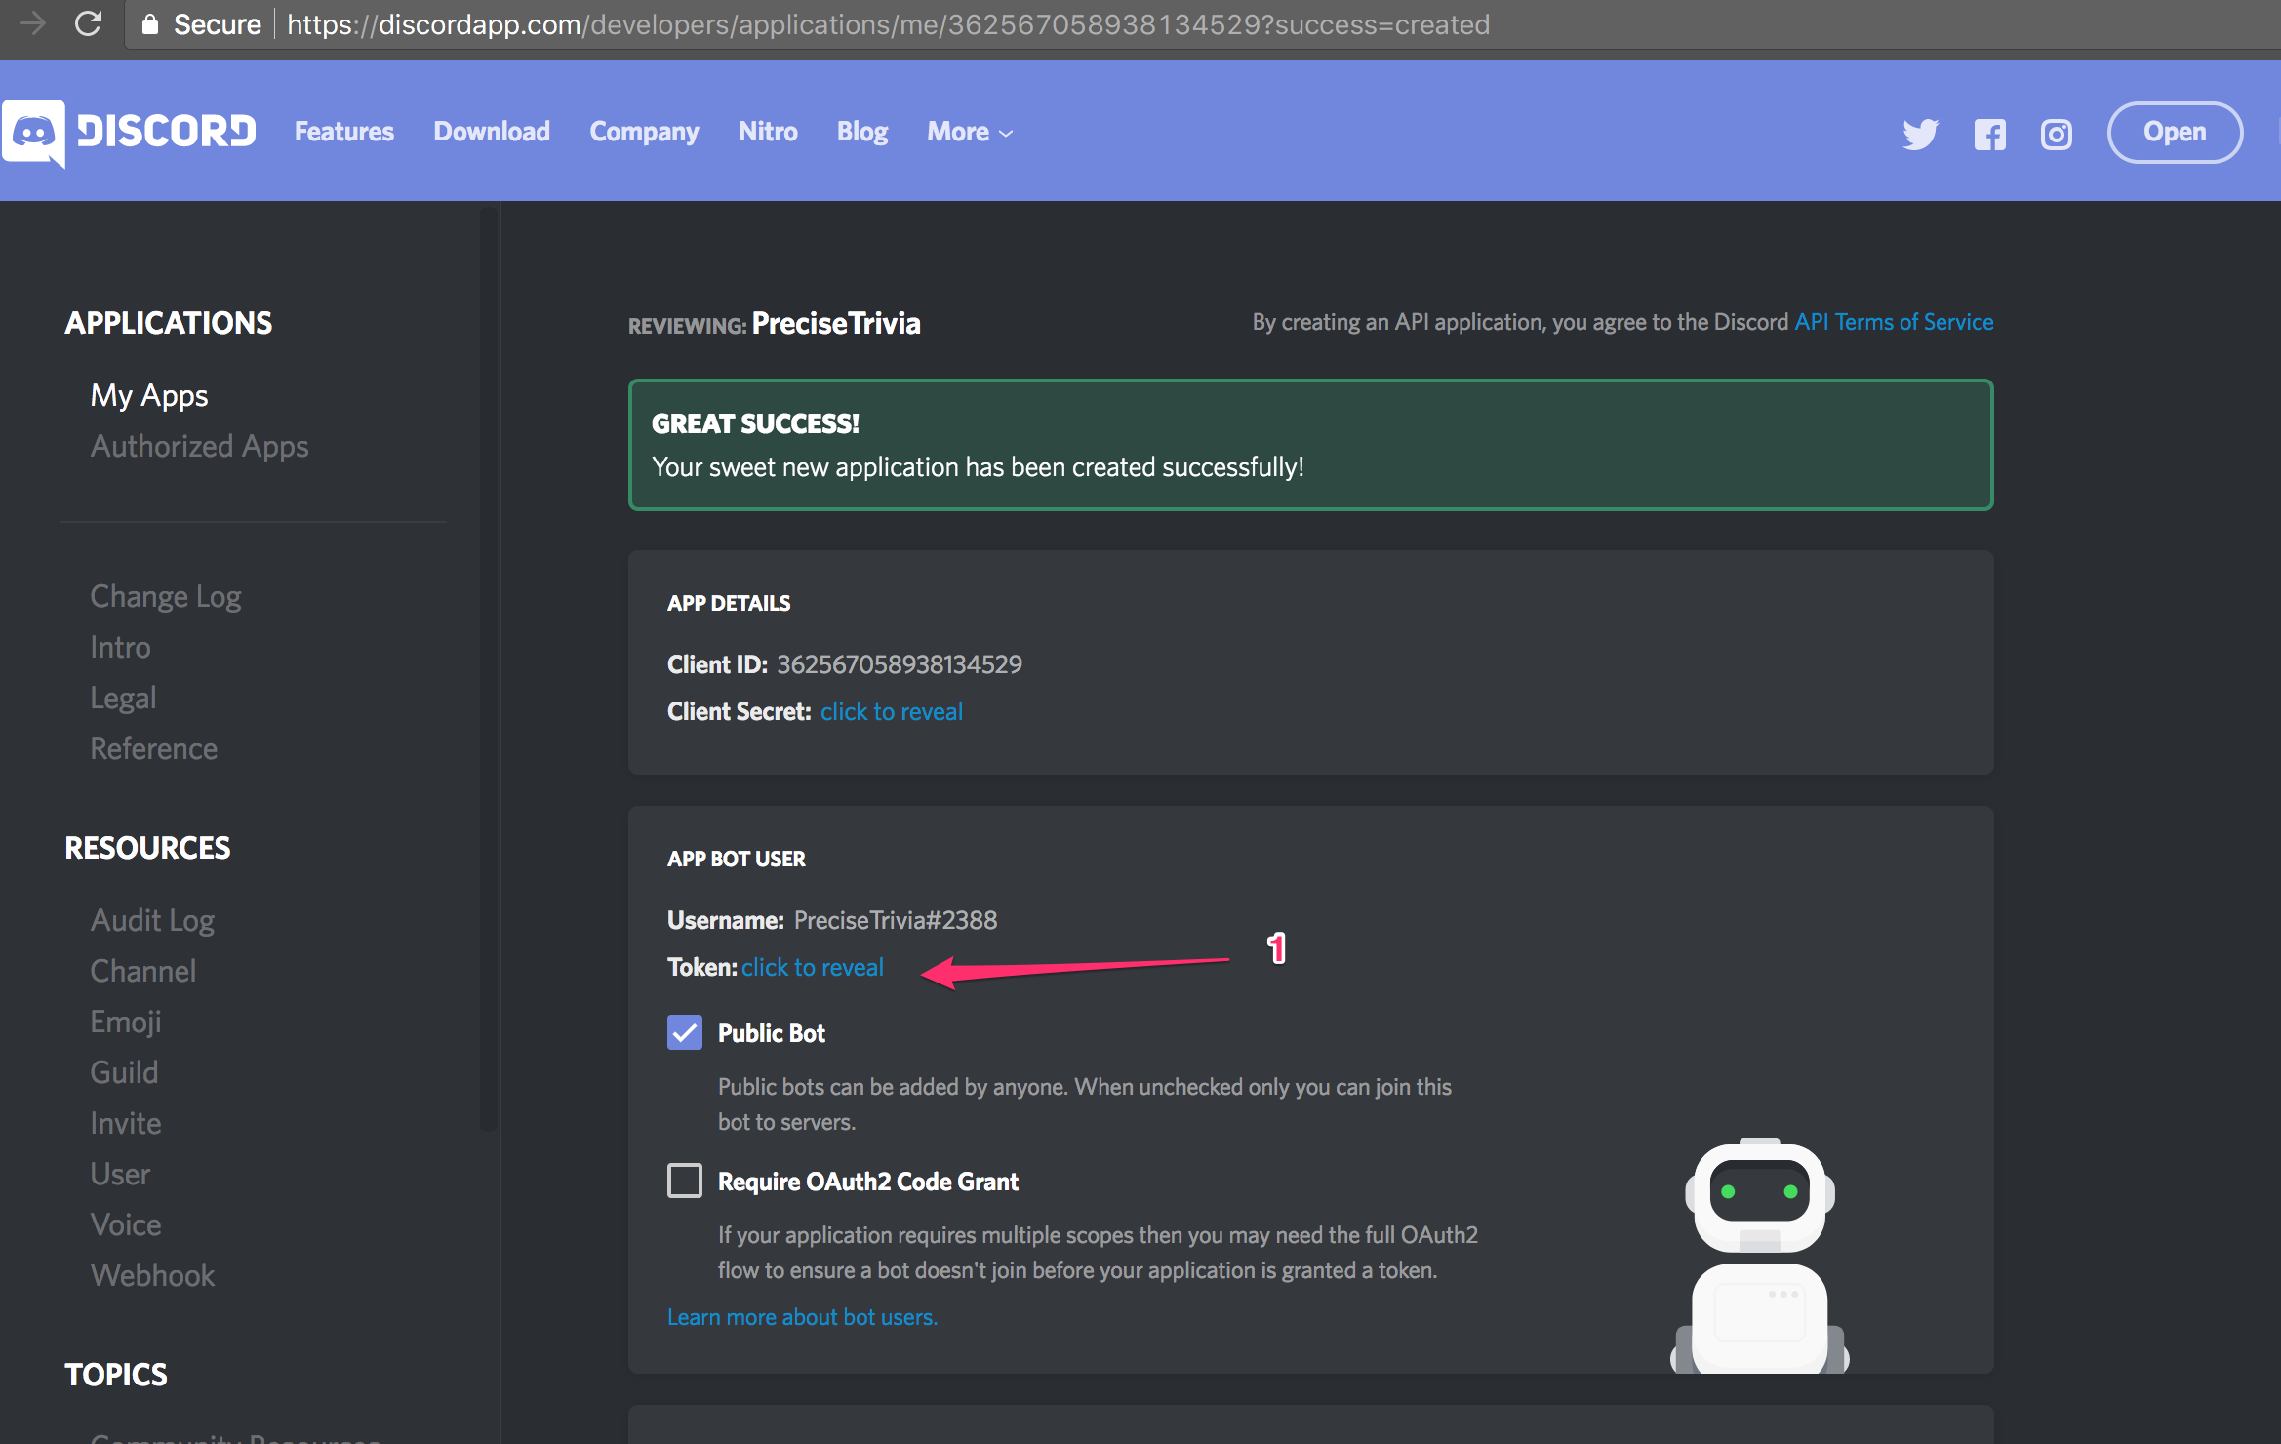Reload the page
2281x1444 pixels.
tap(88, 23)
